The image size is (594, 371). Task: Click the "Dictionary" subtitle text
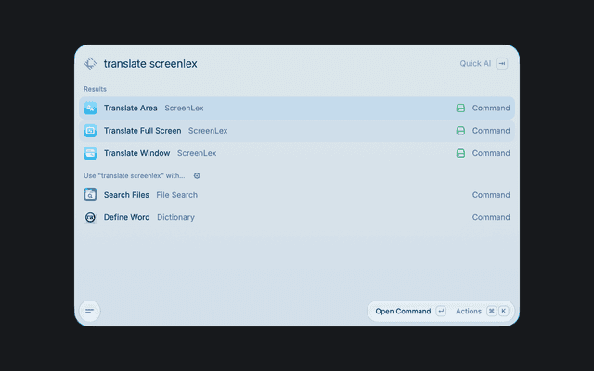[175, 217]
